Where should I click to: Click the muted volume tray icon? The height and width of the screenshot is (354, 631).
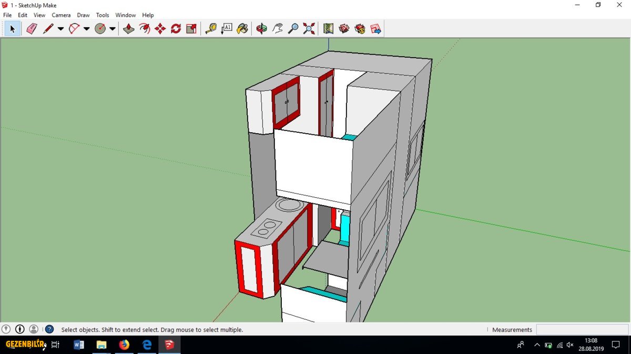coord(570,345)
